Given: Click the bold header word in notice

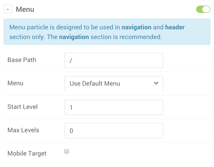Looking at the screenshot, I should 175,27.
